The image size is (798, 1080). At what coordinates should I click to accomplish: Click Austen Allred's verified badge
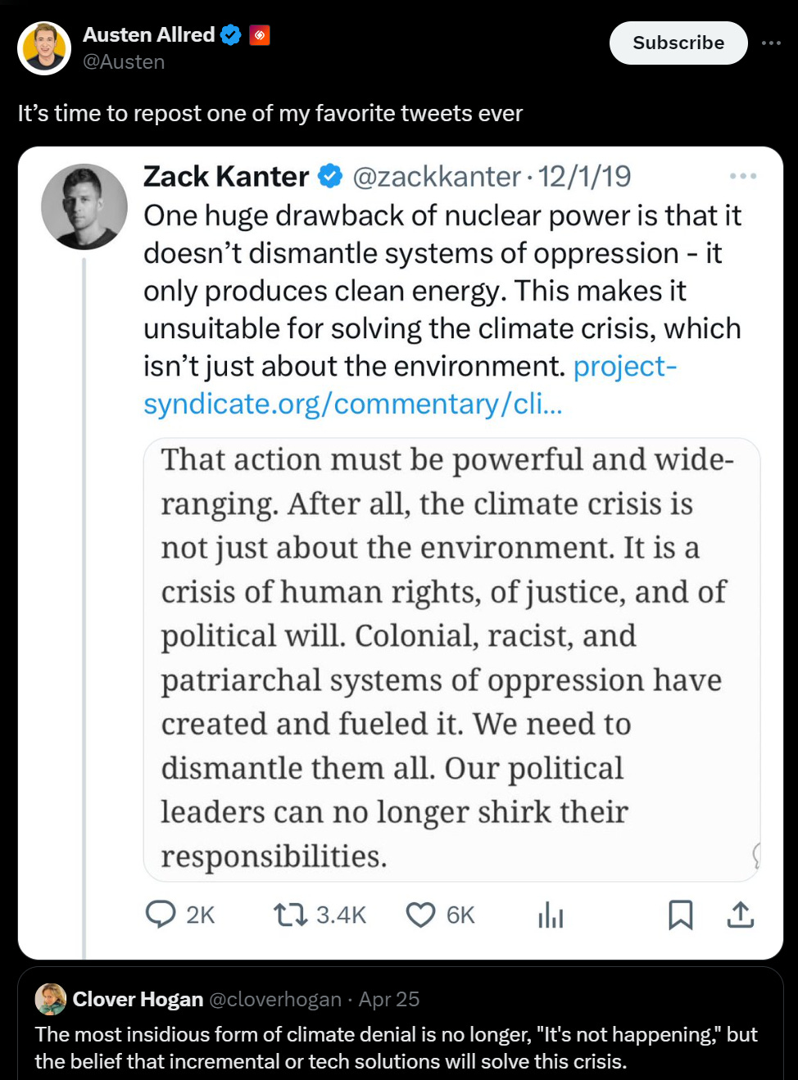(x=231, y=34)
